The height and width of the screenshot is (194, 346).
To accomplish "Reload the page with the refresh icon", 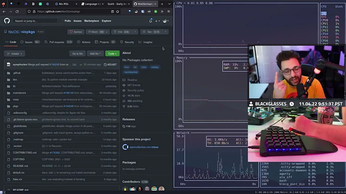I will pos(17,12).
